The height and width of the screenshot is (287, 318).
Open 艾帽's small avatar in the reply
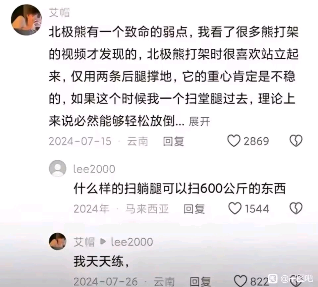pyautogui.click(x=58, y=241)
